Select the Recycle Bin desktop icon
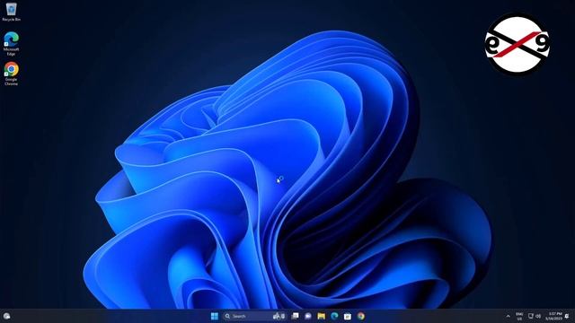 coord(11,12)
